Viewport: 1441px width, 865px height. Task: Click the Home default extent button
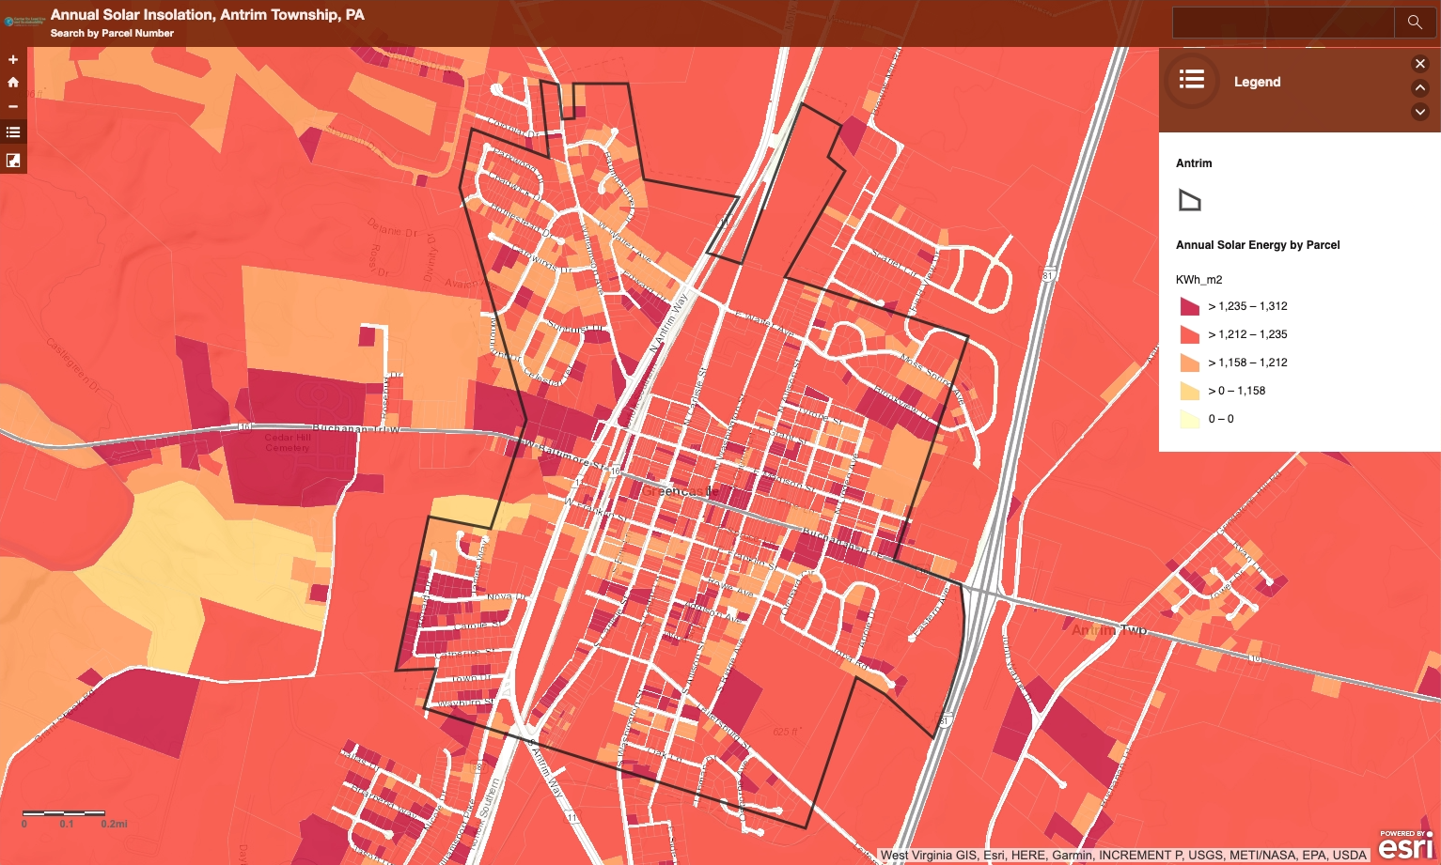[x=13, y=83]
